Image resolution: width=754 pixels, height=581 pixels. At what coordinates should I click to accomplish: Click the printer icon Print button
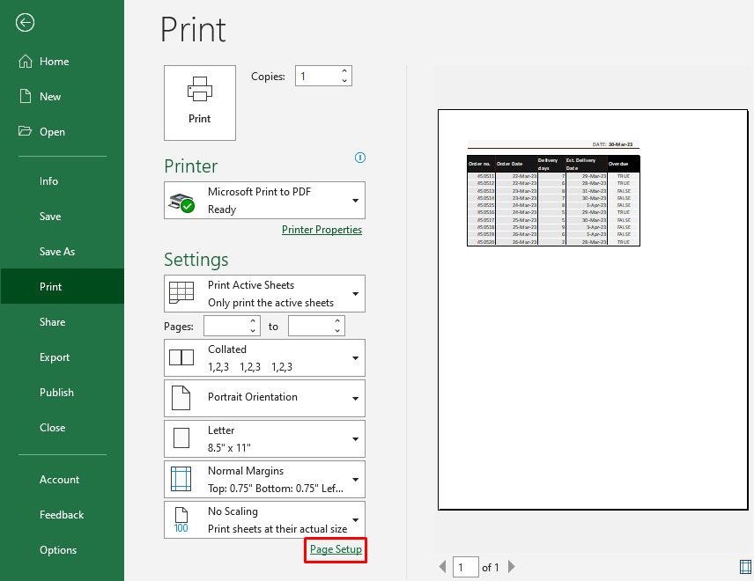click(x=200, y=102)
